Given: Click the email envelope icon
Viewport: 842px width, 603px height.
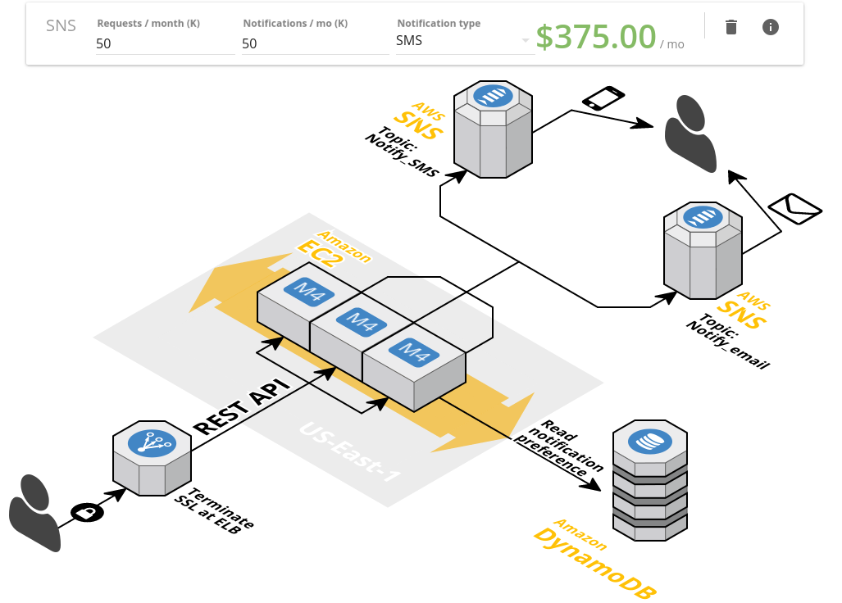Looking at the screenshot, I should tap(795, 209).
